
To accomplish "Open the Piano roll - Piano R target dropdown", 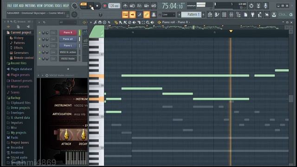I will tap(176, 22).
